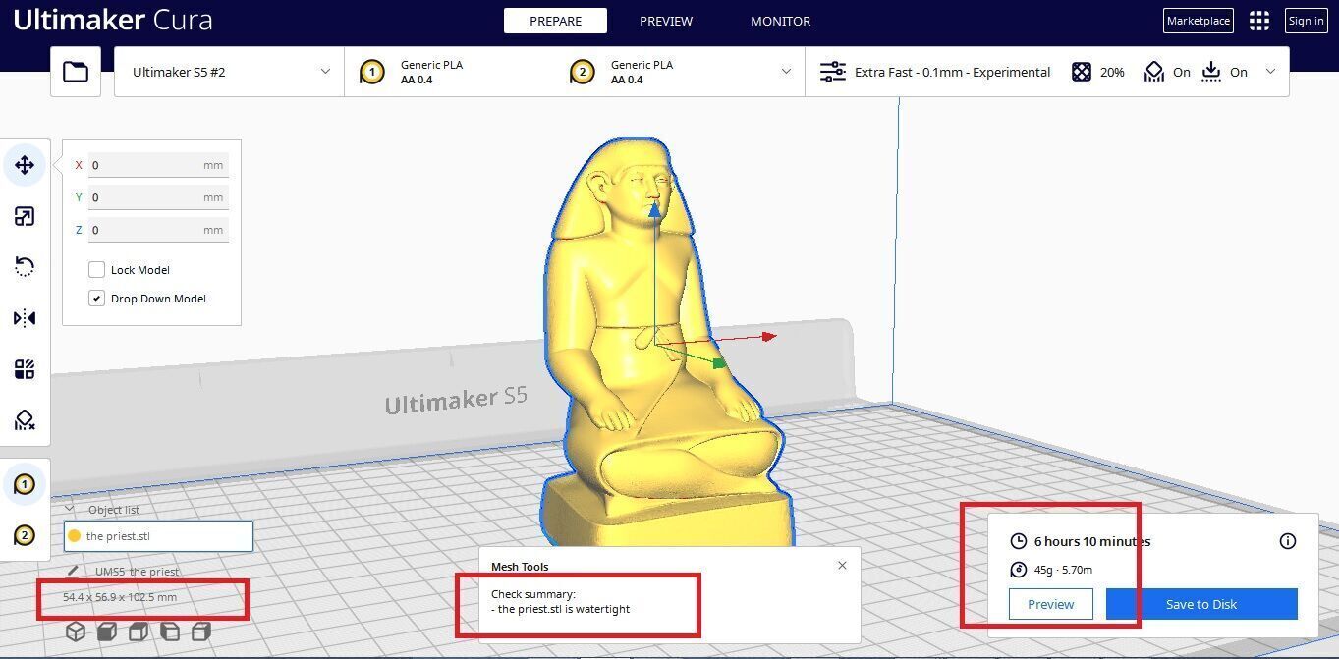The image size is (1339, 659).
Task: Select the Rotate tool
Action: [x=25, y=267]
